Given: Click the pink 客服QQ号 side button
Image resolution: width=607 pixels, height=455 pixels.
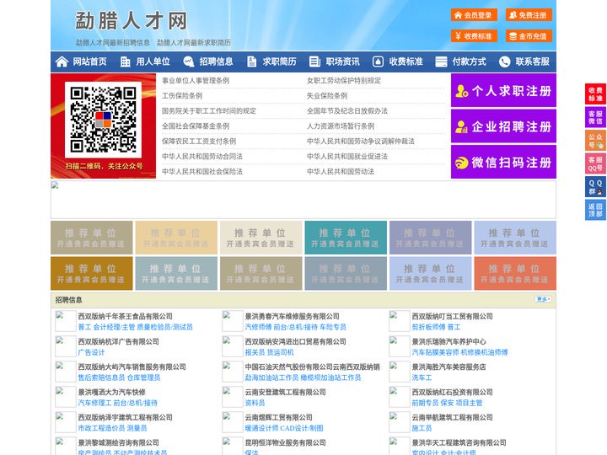Looking at the screenshot, I should click(595, 163).
